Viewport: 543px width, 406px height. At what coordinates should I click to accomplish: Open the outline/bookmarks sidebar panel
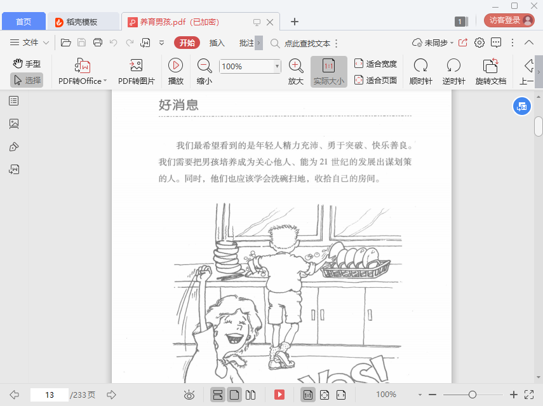coord(14,101)
